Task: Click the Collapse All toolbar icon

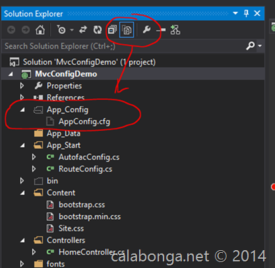Action: pos(112,30)
